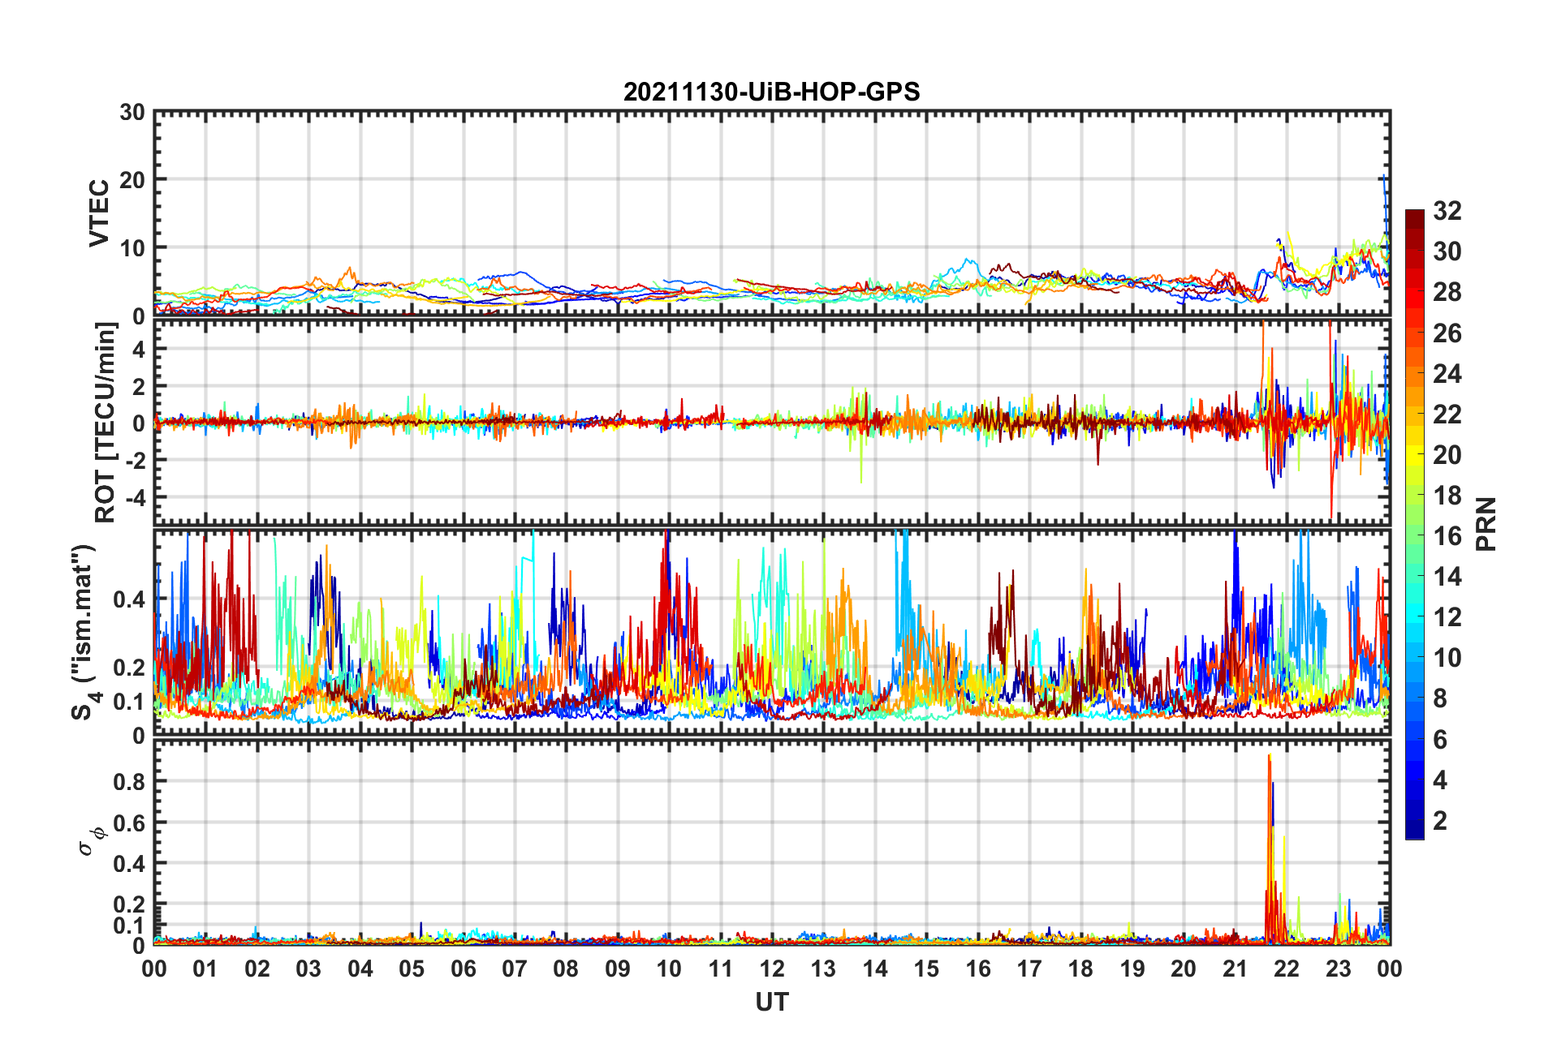Click the S4 ("ism.mat") axis label
1544x1048 pixels.
click(84, 632)
